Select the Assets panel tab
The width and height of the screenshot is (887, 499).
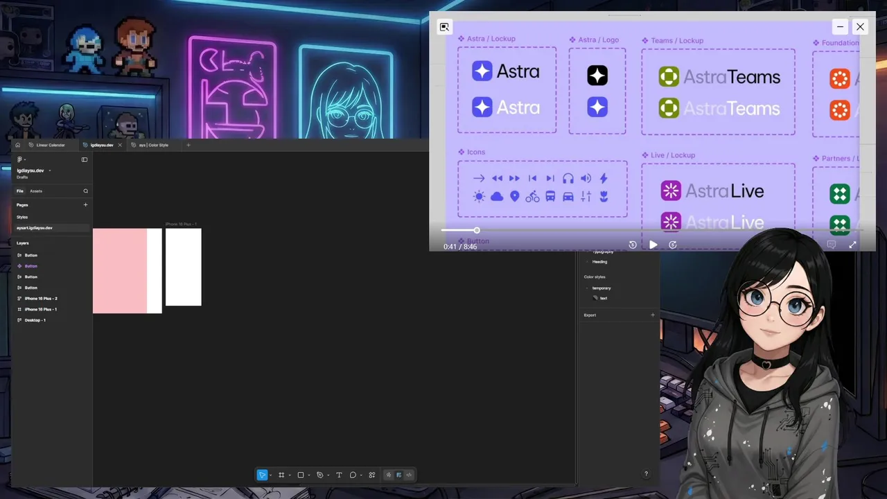(x=36, y=191)
